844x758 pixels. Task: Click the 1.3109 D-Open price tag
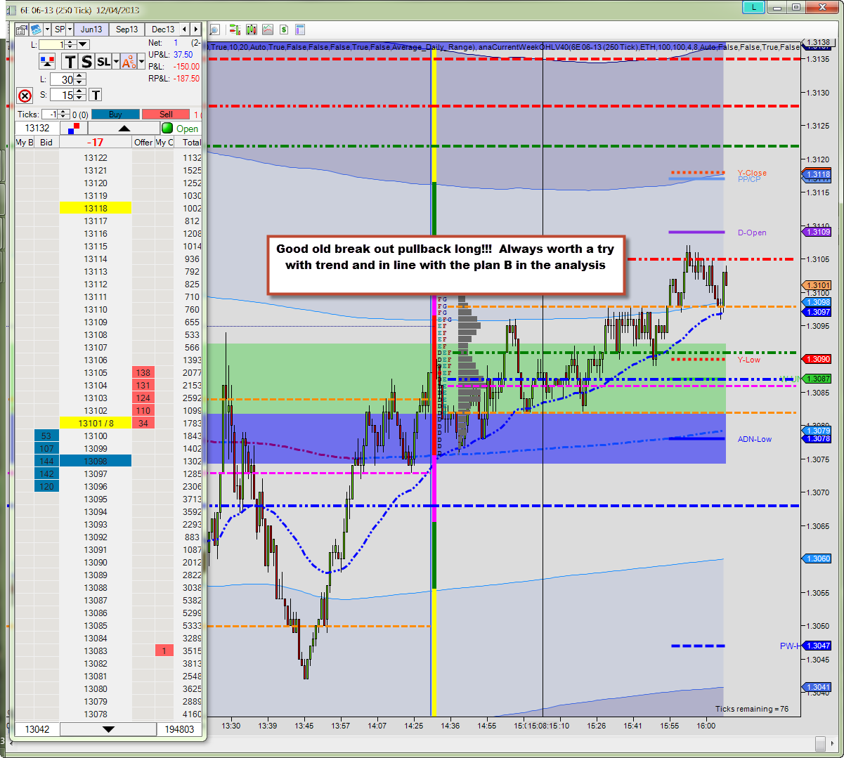point(817,231)
